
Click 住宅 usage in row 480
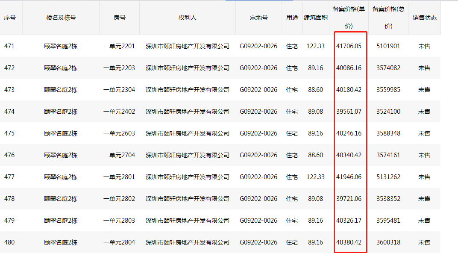pos(292,242)
